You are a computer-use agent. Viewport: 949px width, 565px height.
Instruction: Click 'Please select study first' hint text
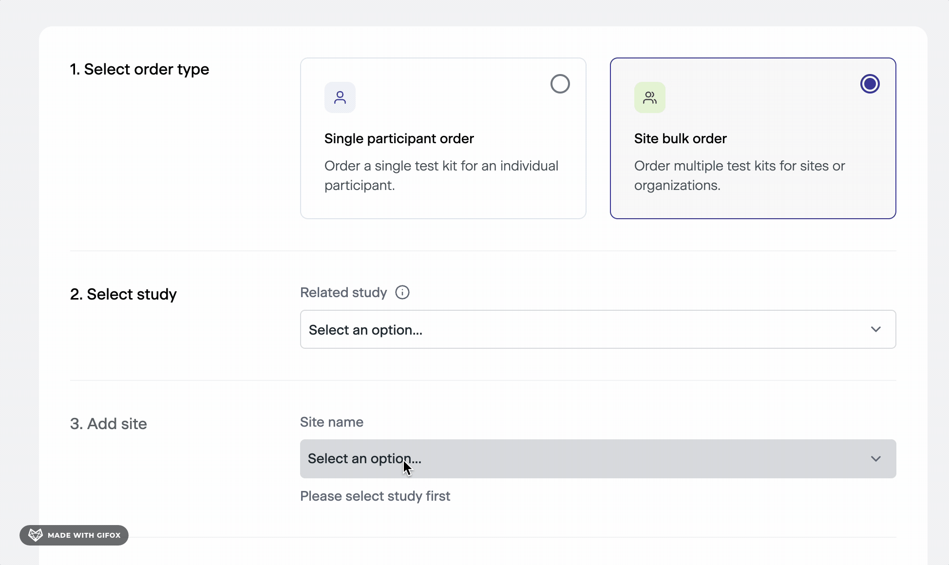[x=375, y=496]
